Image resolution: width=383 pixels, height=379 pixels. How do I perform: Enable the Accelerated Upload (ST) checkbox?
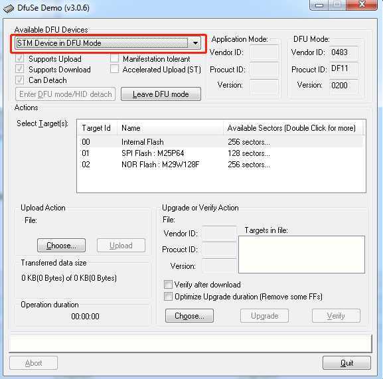pyautogui.click(x=114, y=69)
